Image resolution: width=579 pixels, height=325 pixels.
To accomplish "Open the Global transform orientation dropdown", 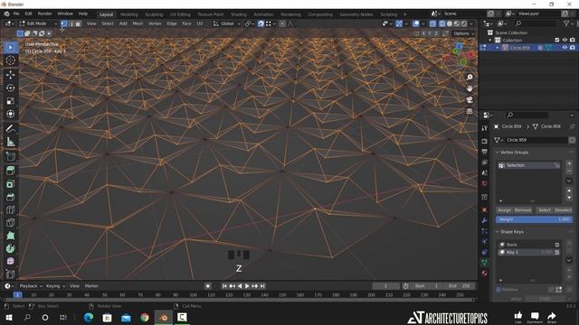I will pyautogui.click(x=227, y=23).
